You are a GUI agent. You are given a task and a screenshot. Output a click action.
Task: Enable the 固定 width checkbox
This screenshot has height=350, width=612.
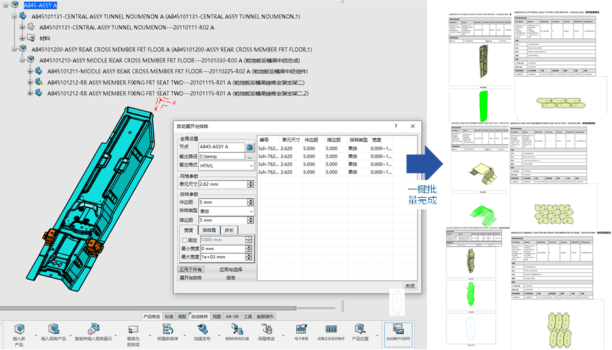184,239
